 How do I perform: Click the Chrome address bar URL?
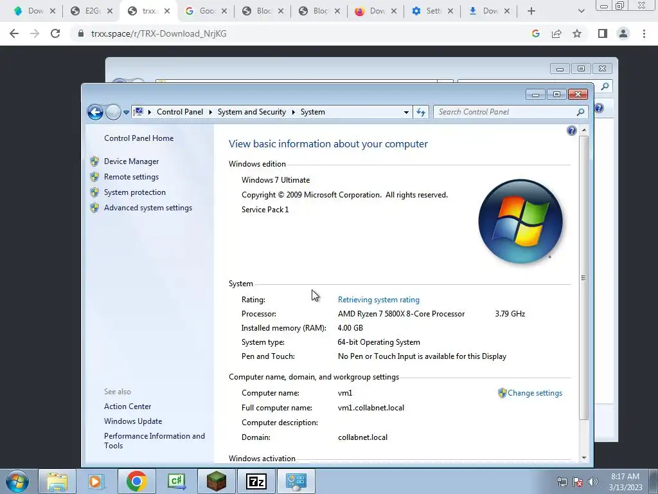point(159,33)
